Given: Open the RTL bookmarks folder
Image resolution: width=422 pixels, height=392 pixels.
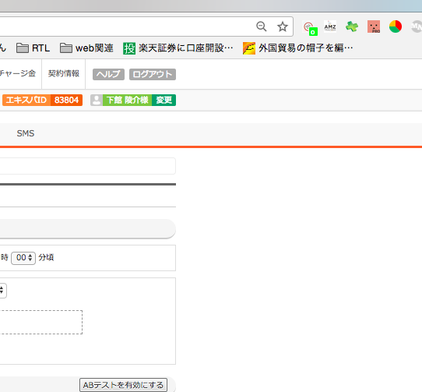Looking at the screenshot, I should [x=33, y=48].
